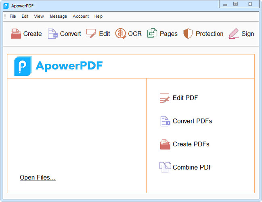Select the Create PDFs text label

[191, 144]
